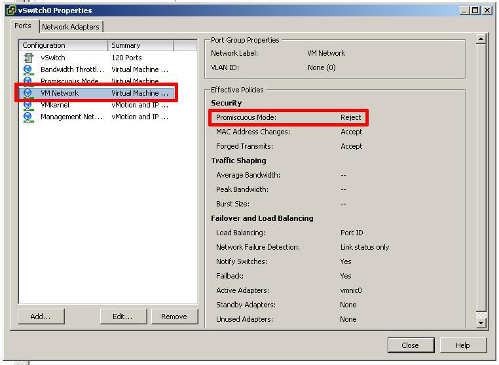
Task: Click the vSwitch icon in the list
Action: (28, 58)
